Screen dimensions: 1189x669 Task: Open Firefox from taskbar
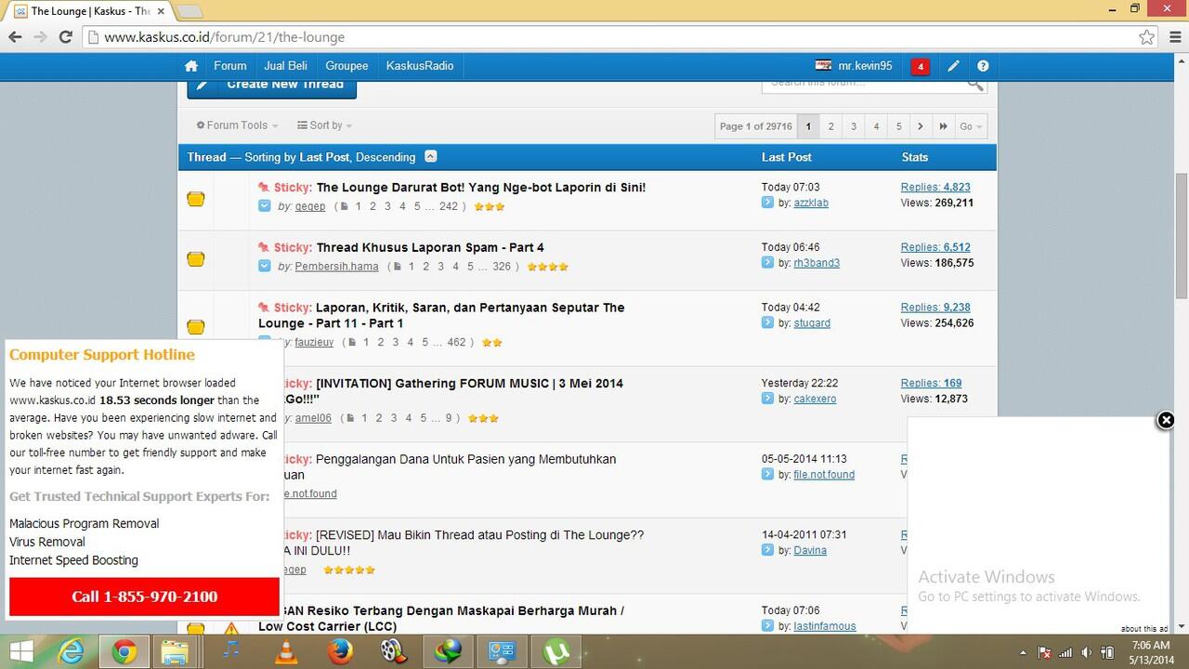(340, 652)
